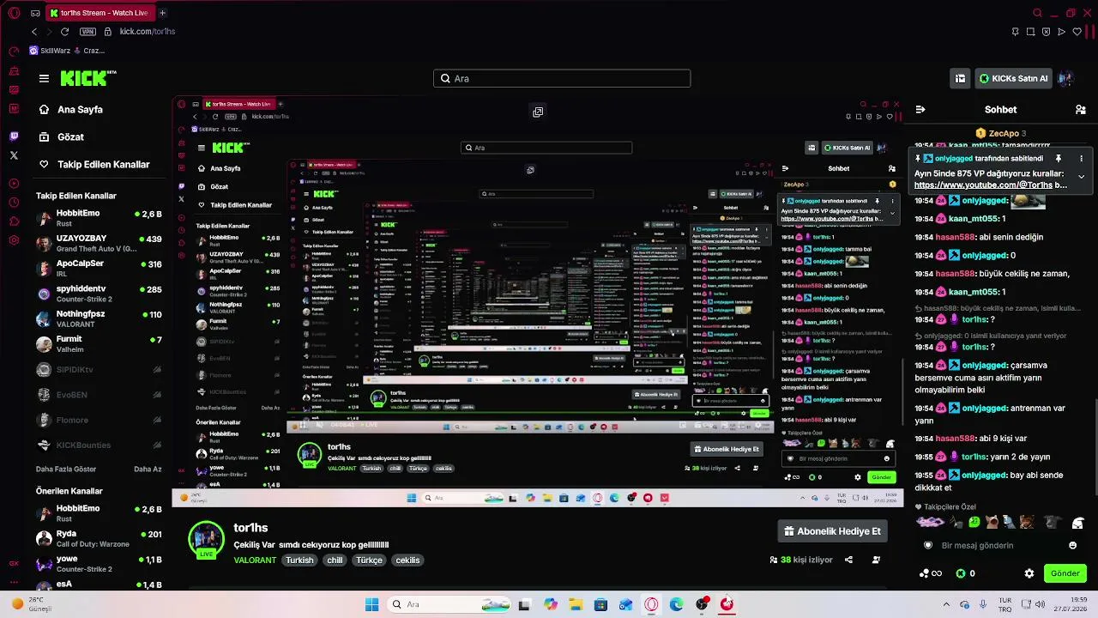Show hidden system tray icons

(x=946, y=604)
